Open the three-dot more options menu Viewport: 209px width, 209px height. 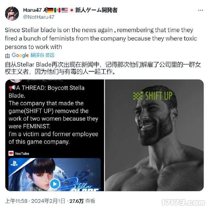pyautogui.click(x=201, y=10)
